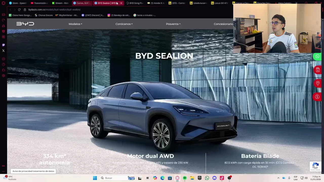
Task: Open the GX Corner gamepad sidebar icon
Action: click(x=3, y=15)
